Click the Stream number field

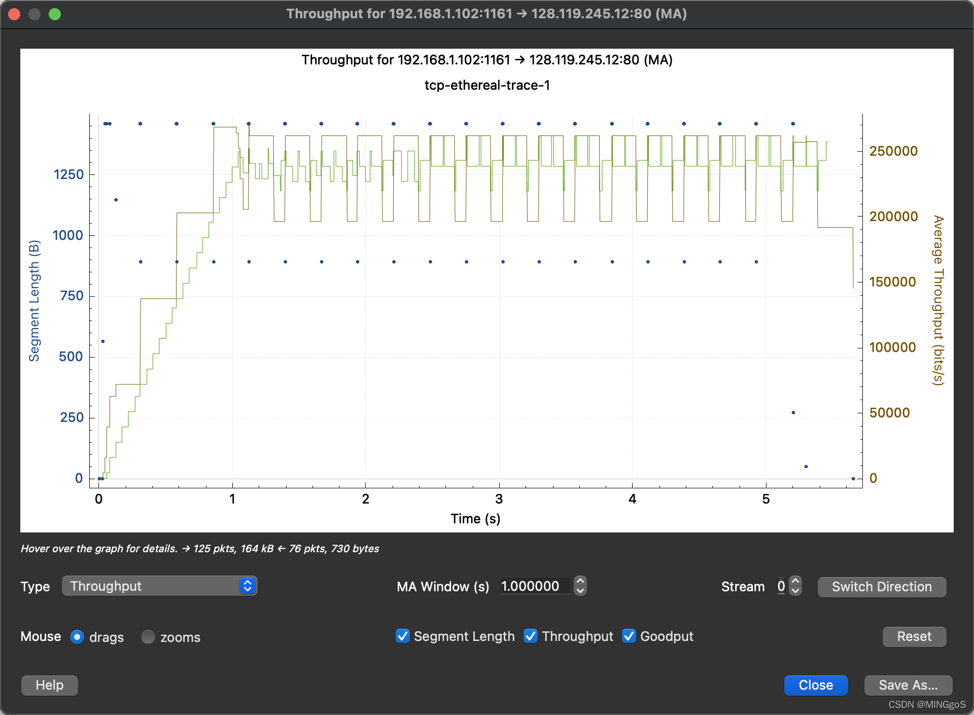tap(781, 586)
